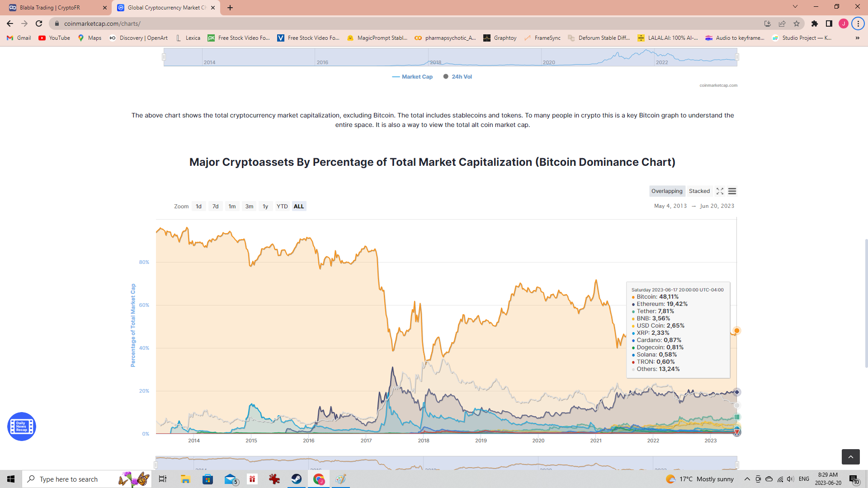This screenshot has width=868, height=488.
Task: Open the chart hamburger menu icon
Action: pyautogui.click(x=732, y=191)
